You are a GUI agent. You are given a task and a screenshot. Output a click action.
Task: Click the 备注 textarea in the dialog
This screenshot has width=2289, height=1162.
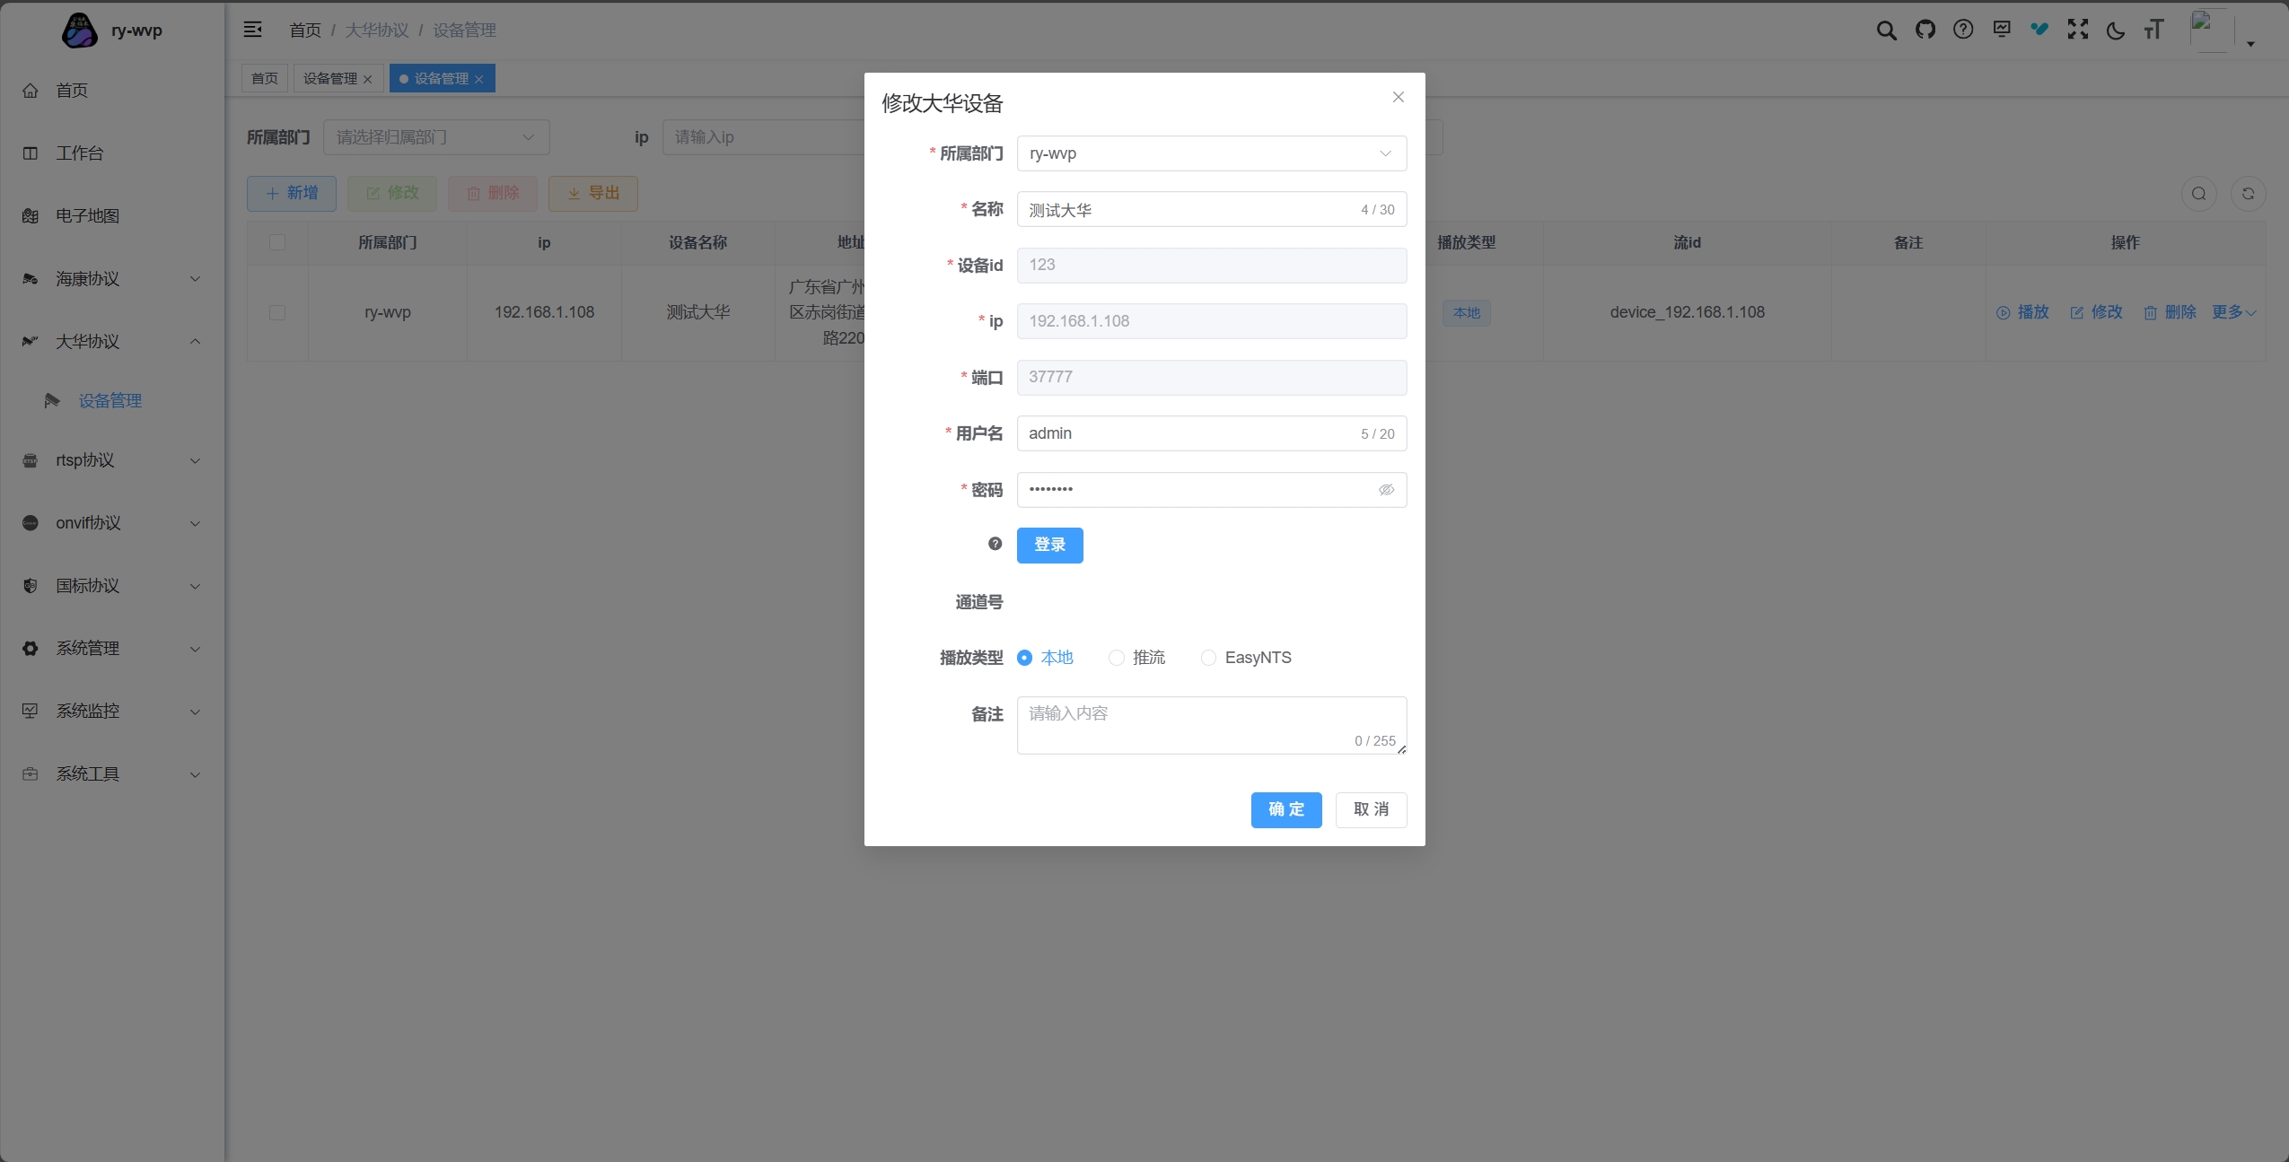tap(1211, 724)
